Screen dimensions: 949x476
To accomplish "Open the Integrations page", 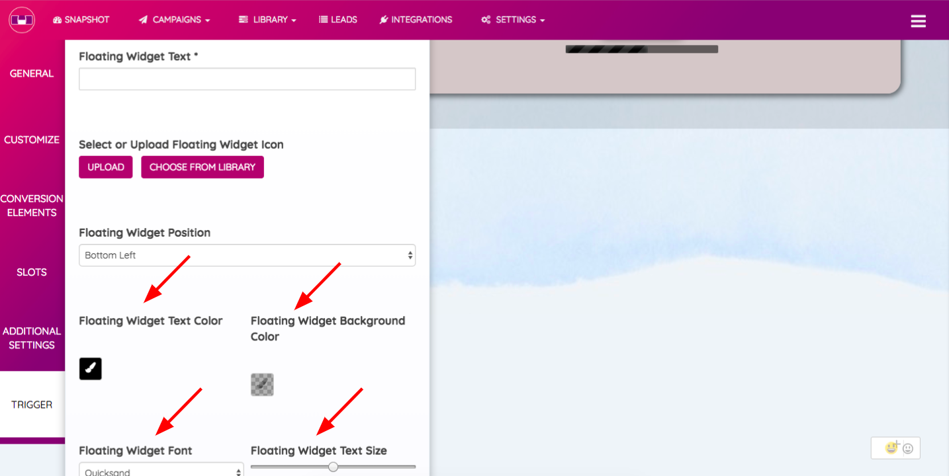I will tap(416, 20).
